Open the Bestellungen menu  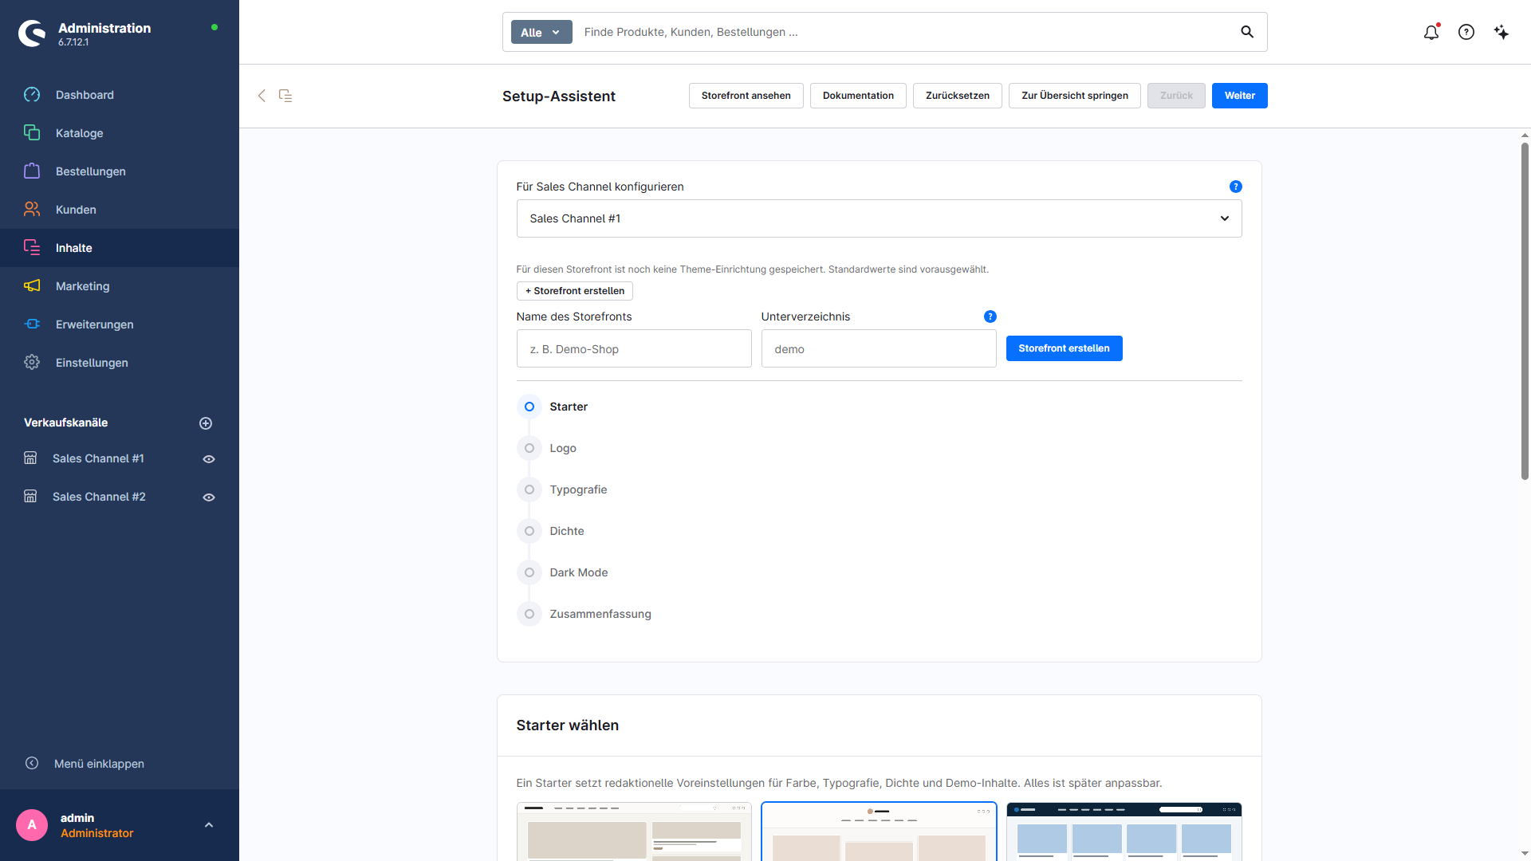pyautogui.click(x=120, y=171)
